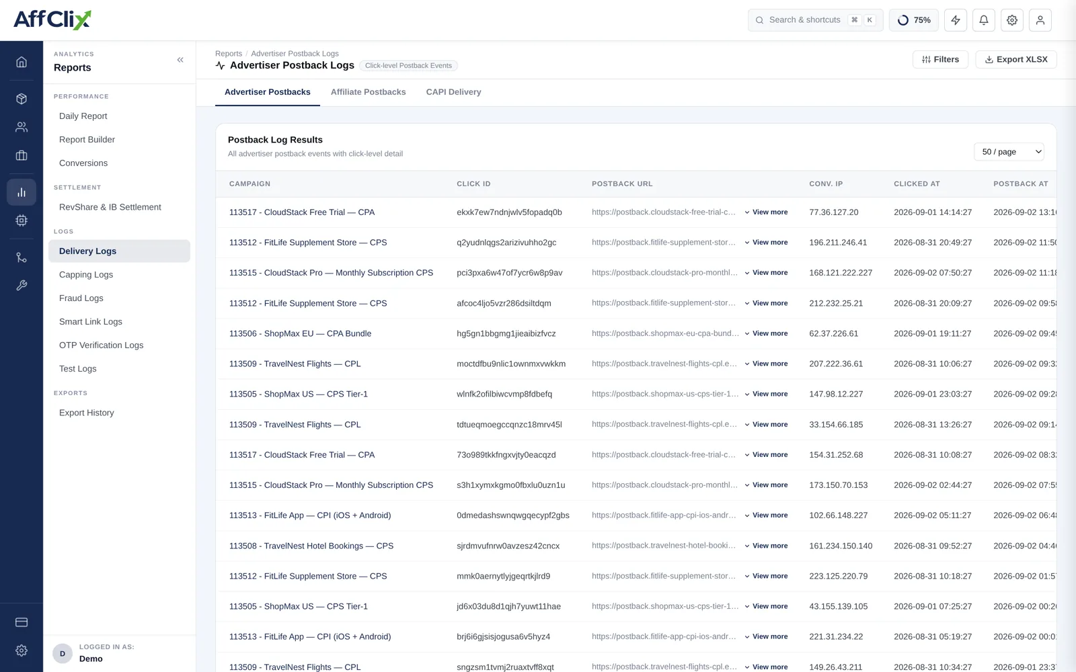Click the lightning bolt header icon

click(x=956, y=20)
